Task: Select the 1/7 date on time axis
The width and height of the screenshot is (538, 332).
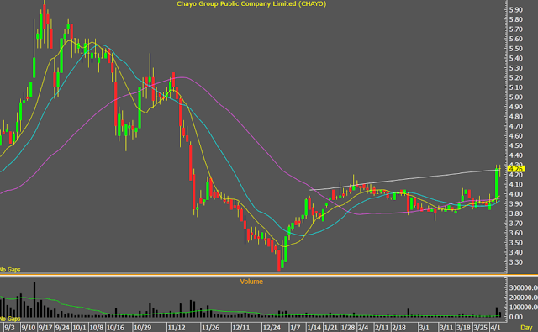Action: pos(295,328)
